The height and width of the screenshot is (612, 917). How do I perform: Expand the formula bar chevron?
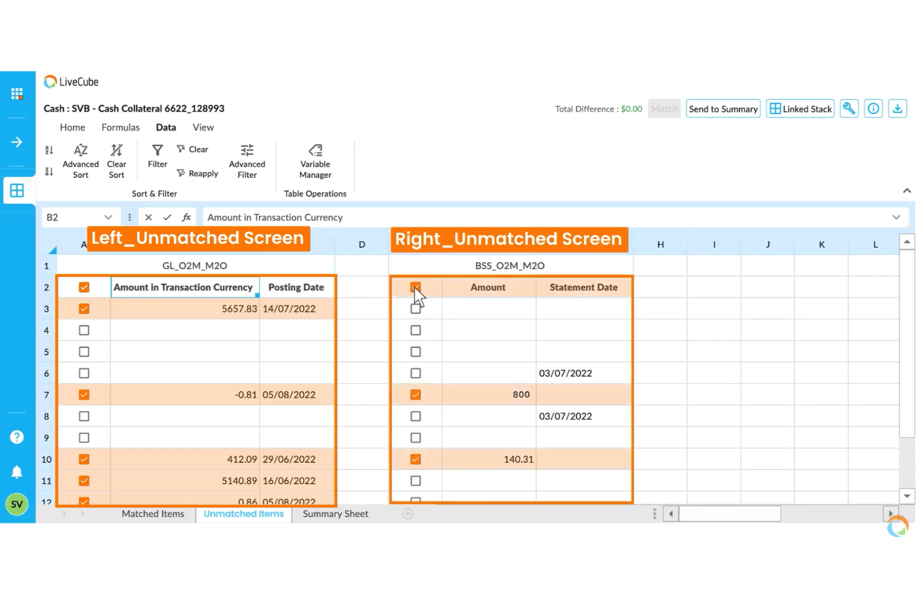tap(896, 217)
